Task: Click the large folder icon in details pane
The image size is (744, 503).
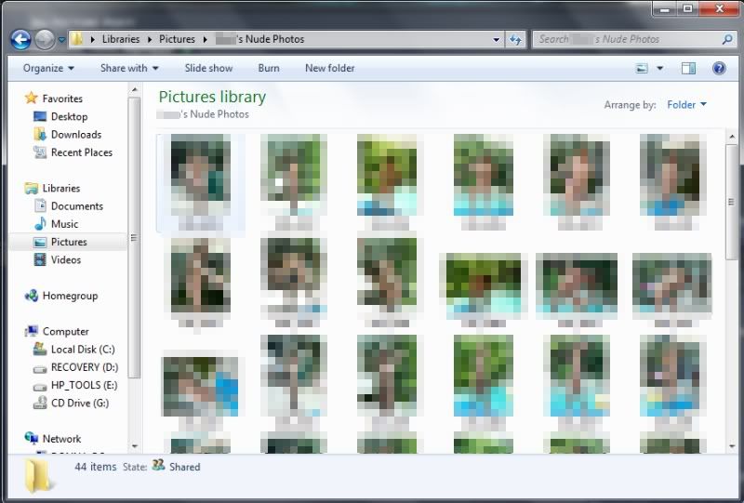Action: 38,475
